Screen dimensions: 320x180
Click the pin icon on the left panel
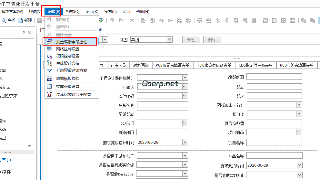pyautogui.click(x=24, y=33)
